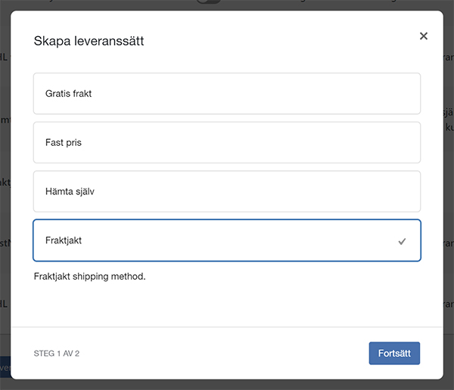Click empty right side of Gratis frakt card

[x=340, y=94]
